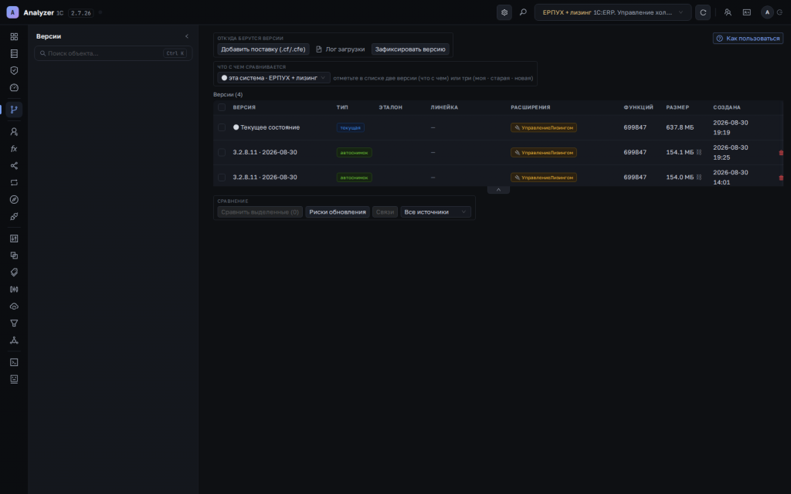The width and height of the screenshot is (791, 494).
Task: Click the refresh icon in the top bar
Action: [x=703, y=12]
